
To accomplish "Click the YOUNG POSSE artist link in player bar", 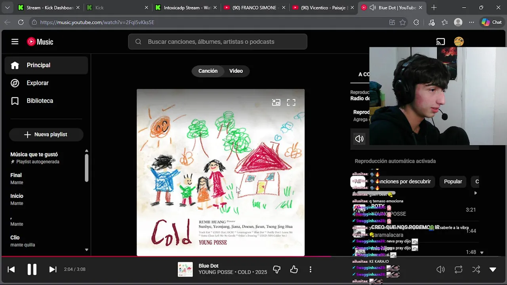I will pos(216,272).
